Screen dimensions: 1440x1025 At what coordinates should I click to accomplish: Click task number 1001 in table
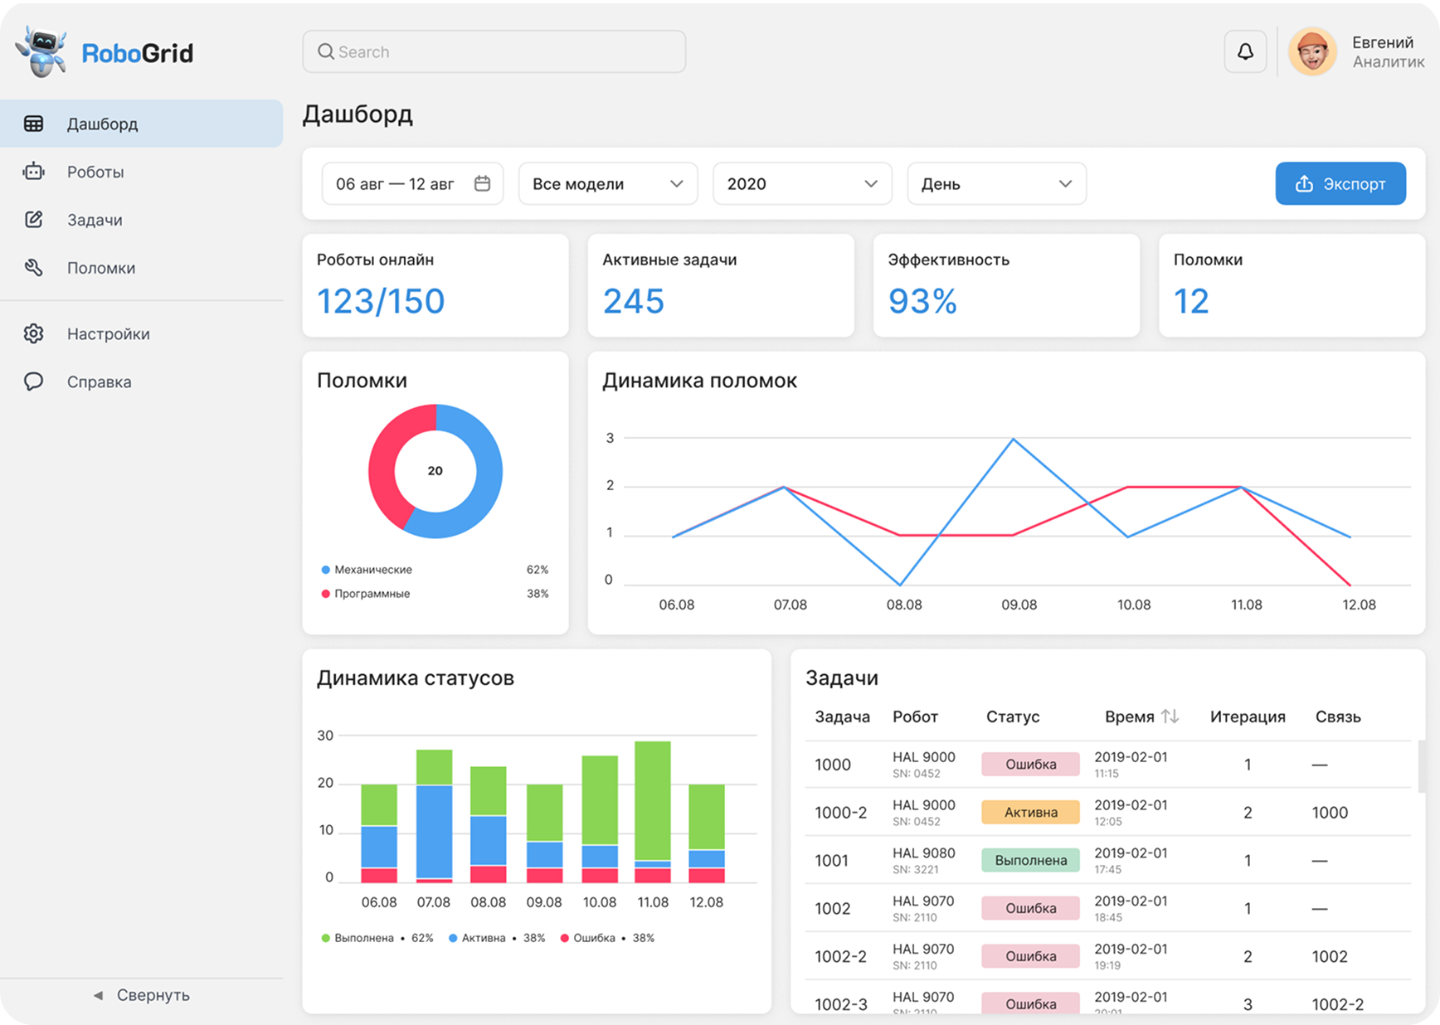[x=831, y=861]
